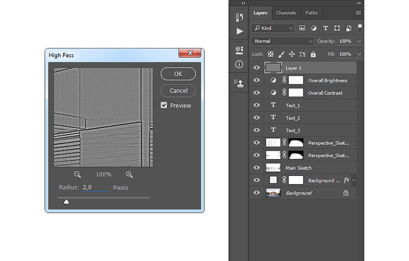Viewport: 409px width, 261px height.
Task: Hide the Main Sketch layer
Action: pyautogui.click(x=257, y=167)
